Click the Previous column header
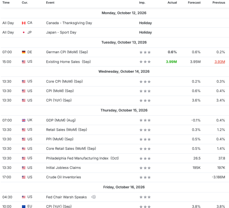229x208 pixels. tap(219, 3)
